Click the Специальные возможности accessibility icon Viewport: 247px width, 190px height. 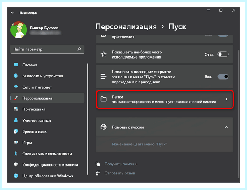16,153
